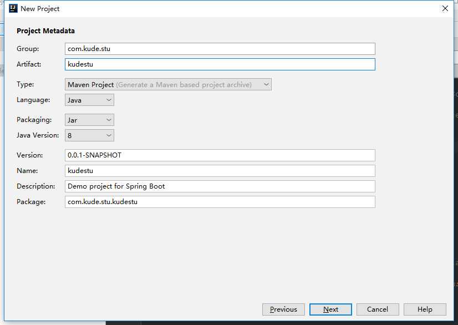Proceed by pressing the Next button

click(330, 309)
